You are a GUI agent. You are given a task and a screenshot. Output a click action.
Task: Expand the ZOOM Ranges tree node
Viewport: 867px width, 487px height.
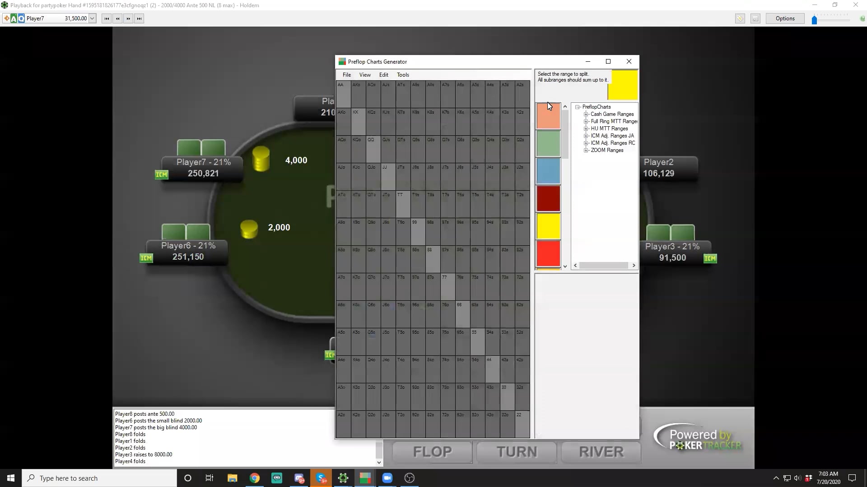(586, 150)
